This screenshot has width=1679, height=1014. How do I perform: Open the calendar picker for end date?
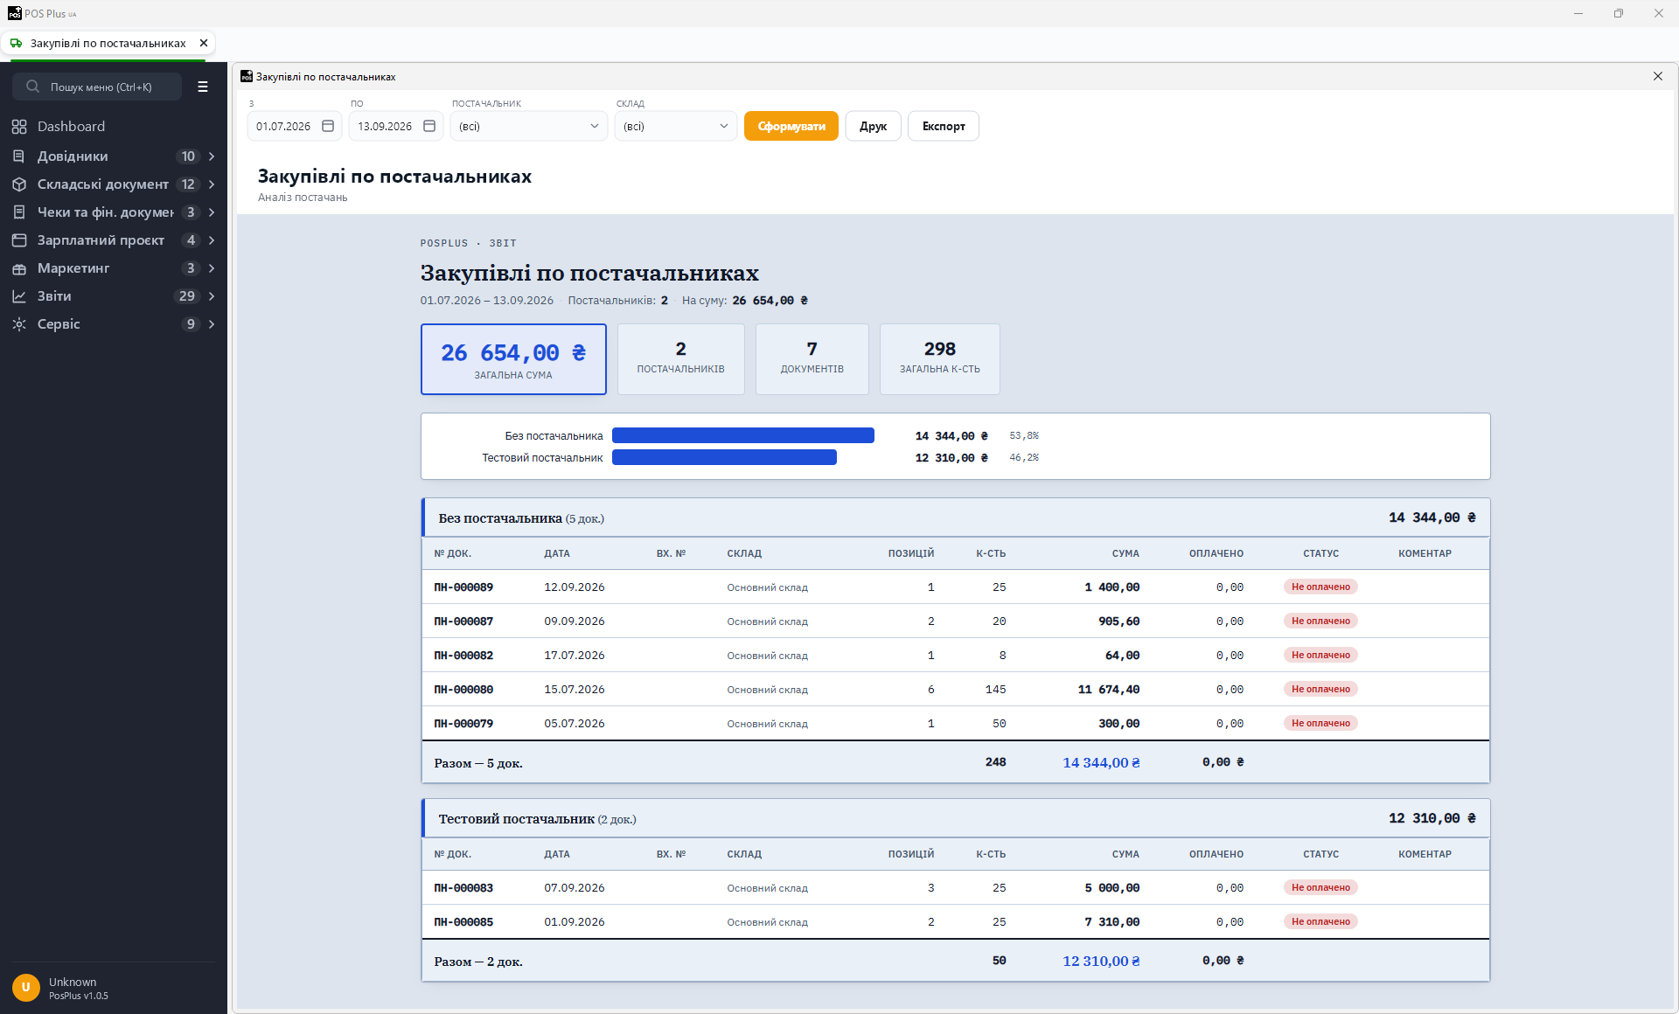[429, 126]
